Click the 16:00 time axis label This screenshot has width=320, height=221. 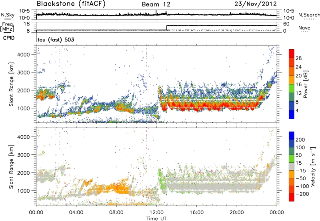(196, 212)
